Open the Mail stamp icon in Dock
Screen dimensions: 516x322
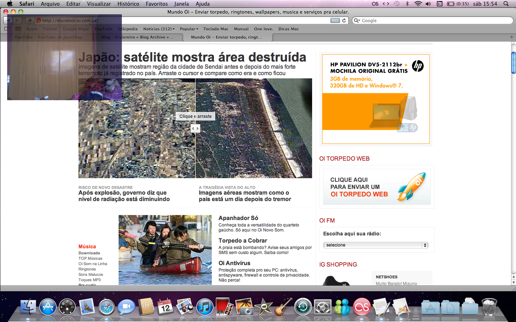click(87, 307)
